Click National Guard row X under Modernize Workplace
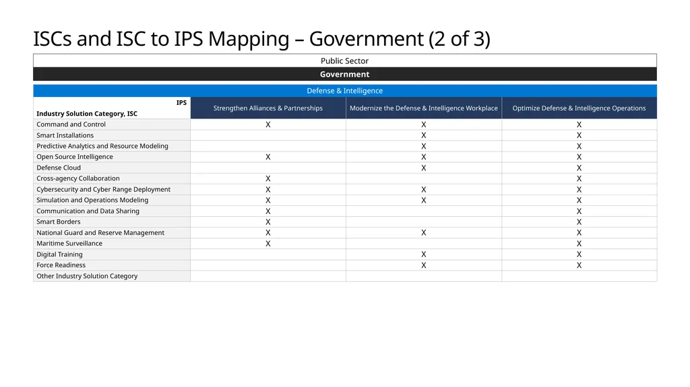 424,233
